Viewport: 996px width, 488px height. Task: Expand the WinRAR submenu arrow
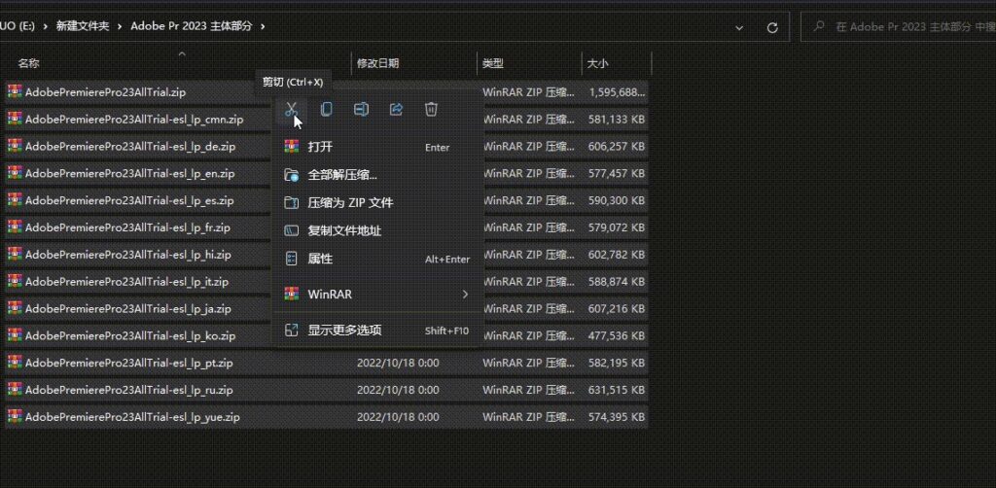tap(465, 295)
